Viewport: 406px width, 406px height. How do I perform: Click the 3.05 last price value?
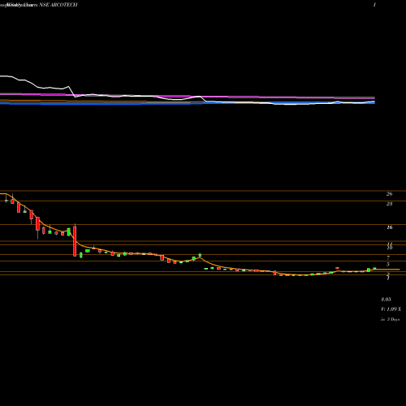(x=386, y=300)
